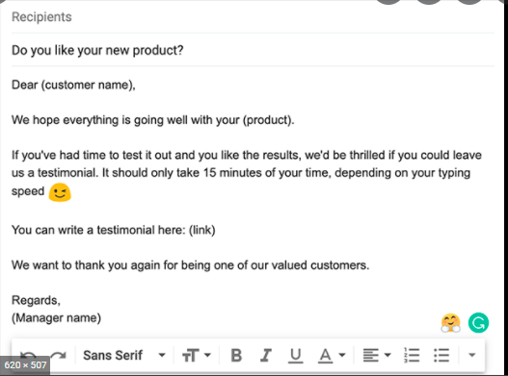This screenshot has height=376, width=508.
Task: Click the Recipients field
Action: 253,16
